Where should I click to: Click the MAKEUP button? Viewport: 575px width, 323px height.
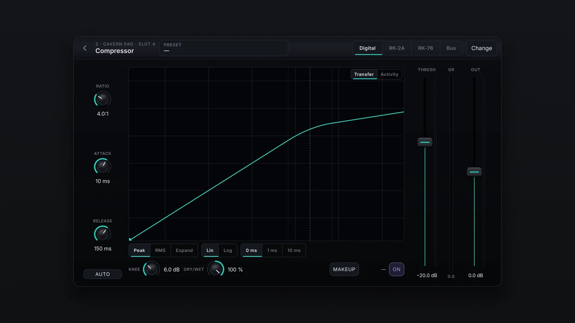(344, 270)
